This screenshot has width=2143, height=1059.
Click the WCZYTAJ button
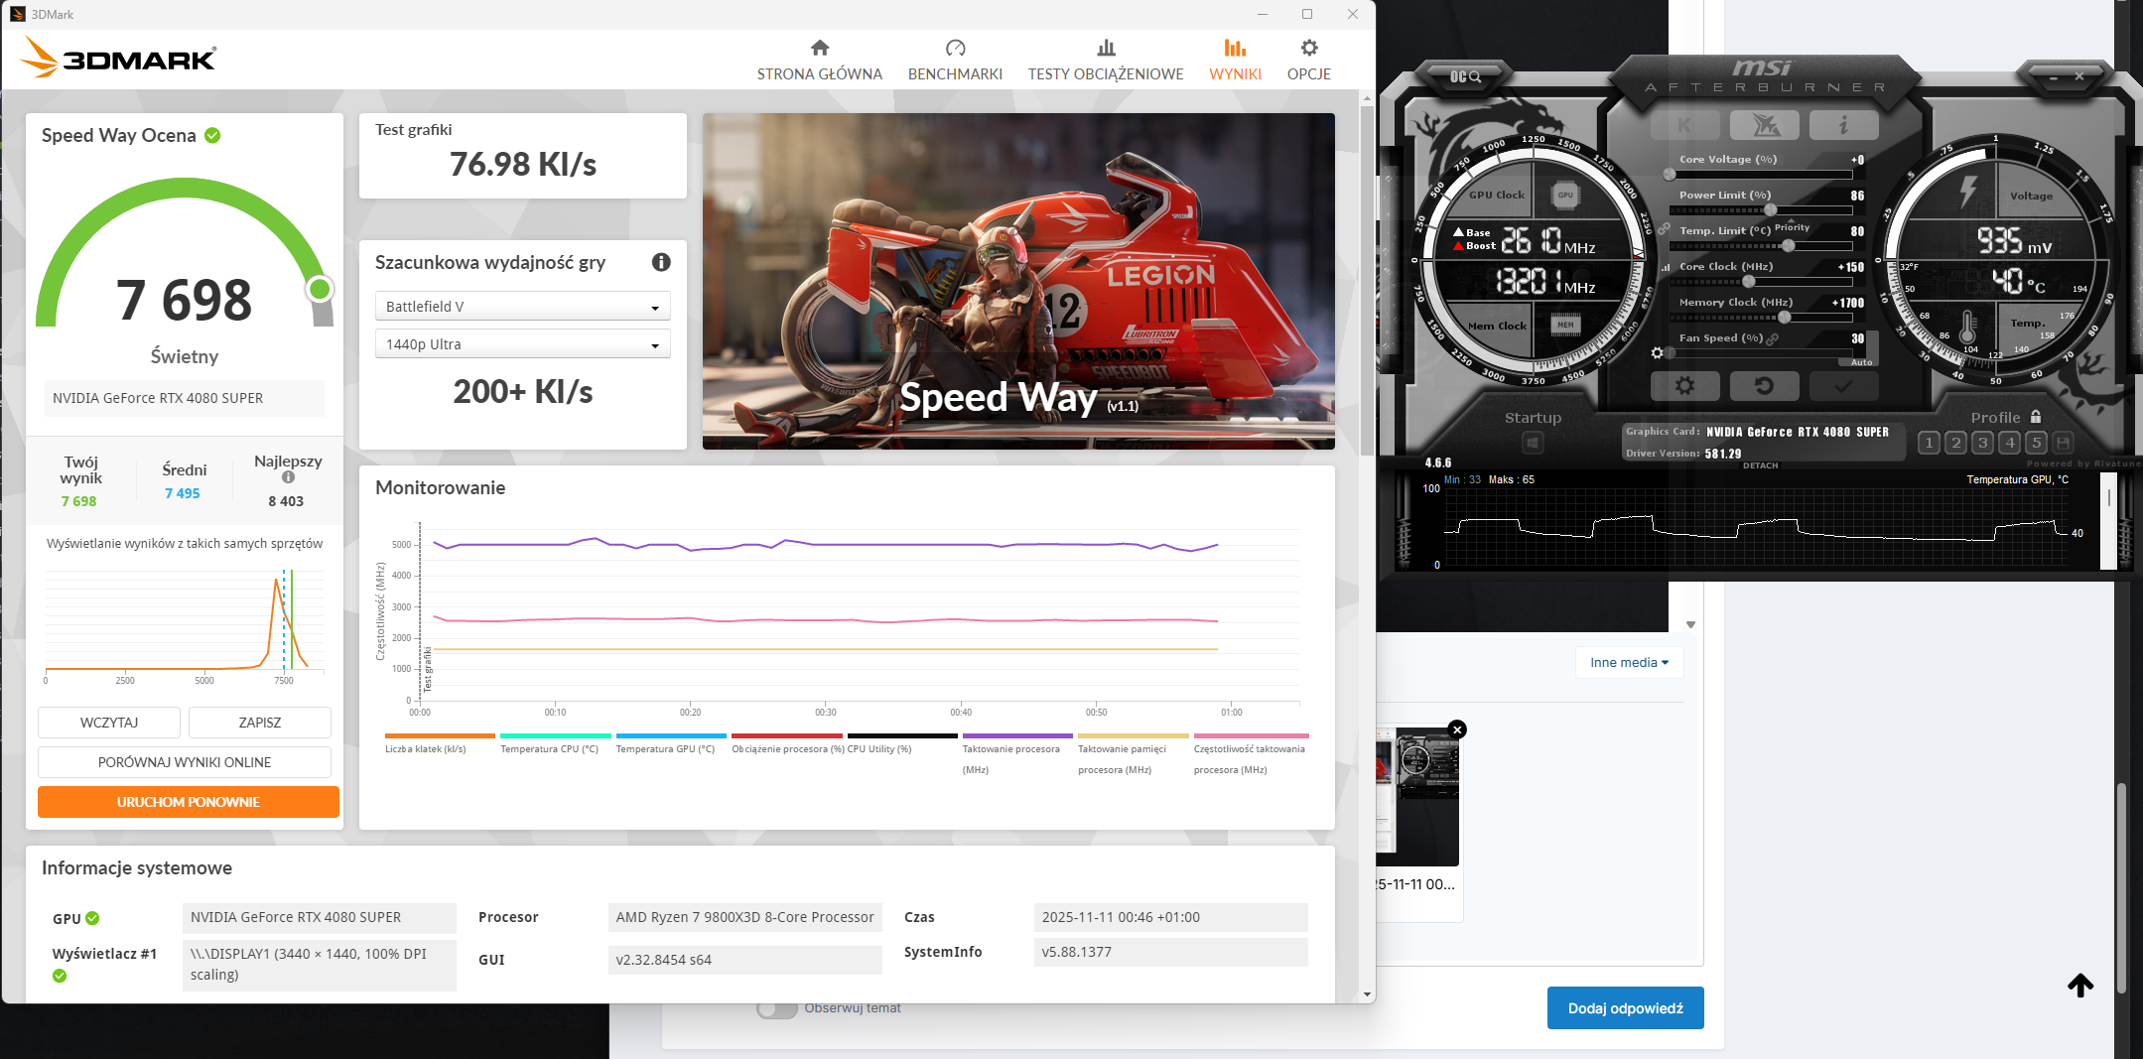tap(109, 723)
